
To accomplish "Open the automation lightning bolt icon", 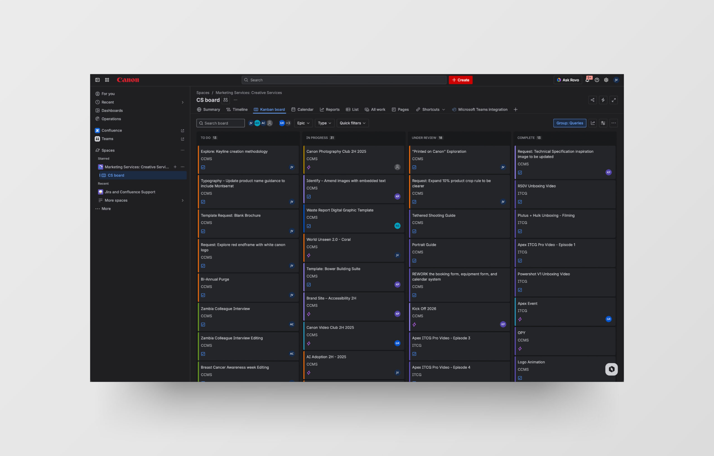I will [x=603, y=100].
